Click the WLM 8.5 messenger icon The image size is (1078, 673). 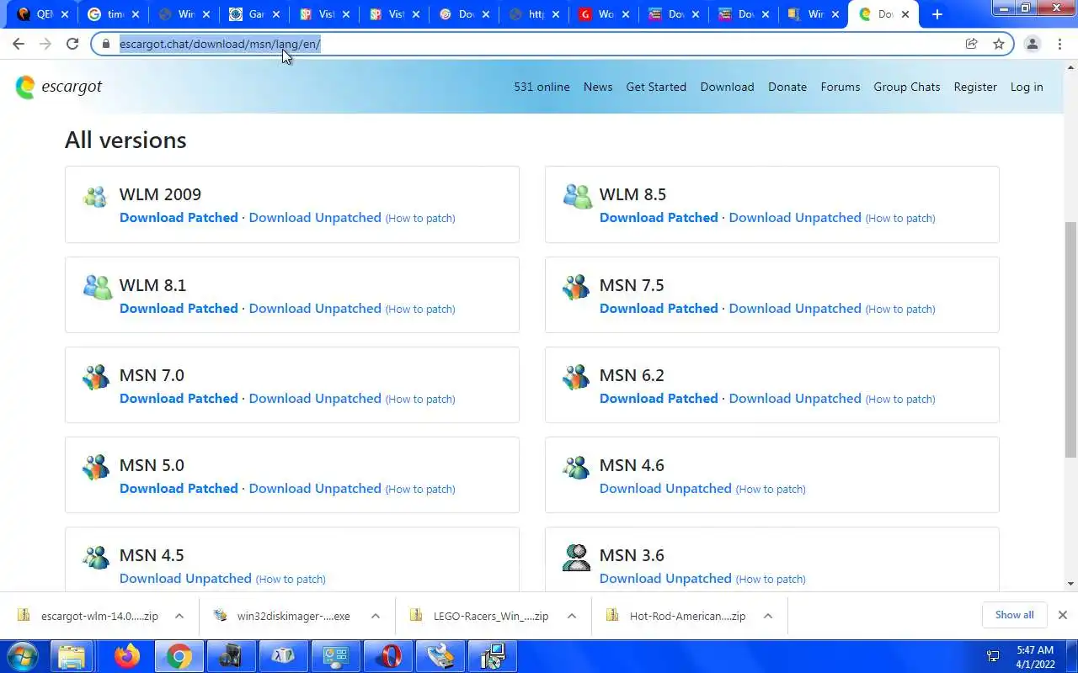(577, 197)
